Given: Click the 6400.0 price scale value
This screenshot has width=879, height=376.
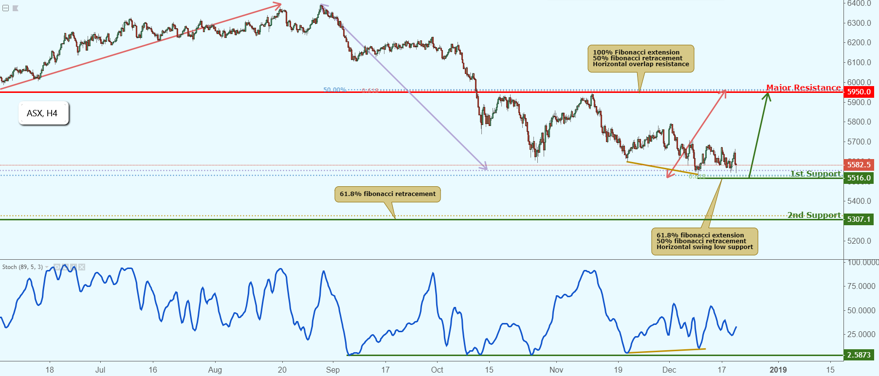Looking at the screenshot, I should tap(859, 3).
